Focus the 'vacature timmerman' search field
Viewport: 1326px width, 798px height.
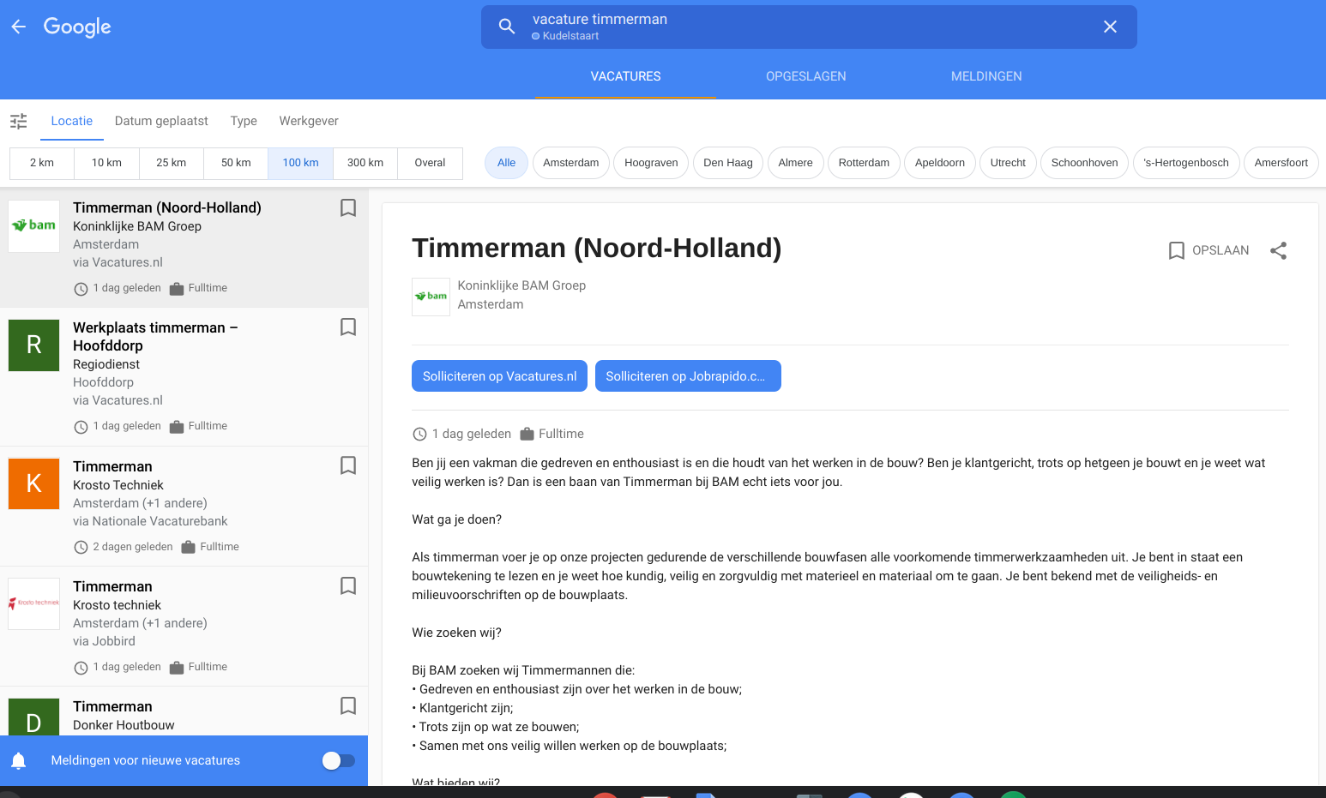click(809, 27)
